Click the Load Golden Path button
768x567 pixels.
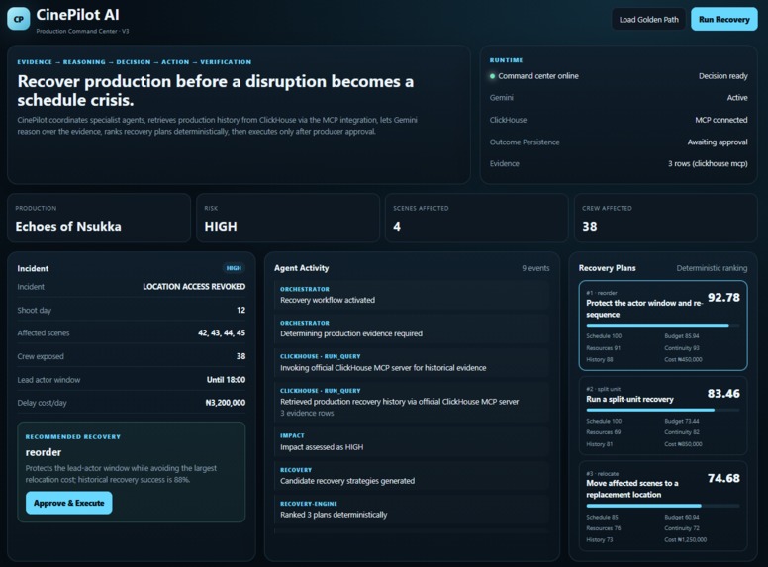[x=648, y=20]
